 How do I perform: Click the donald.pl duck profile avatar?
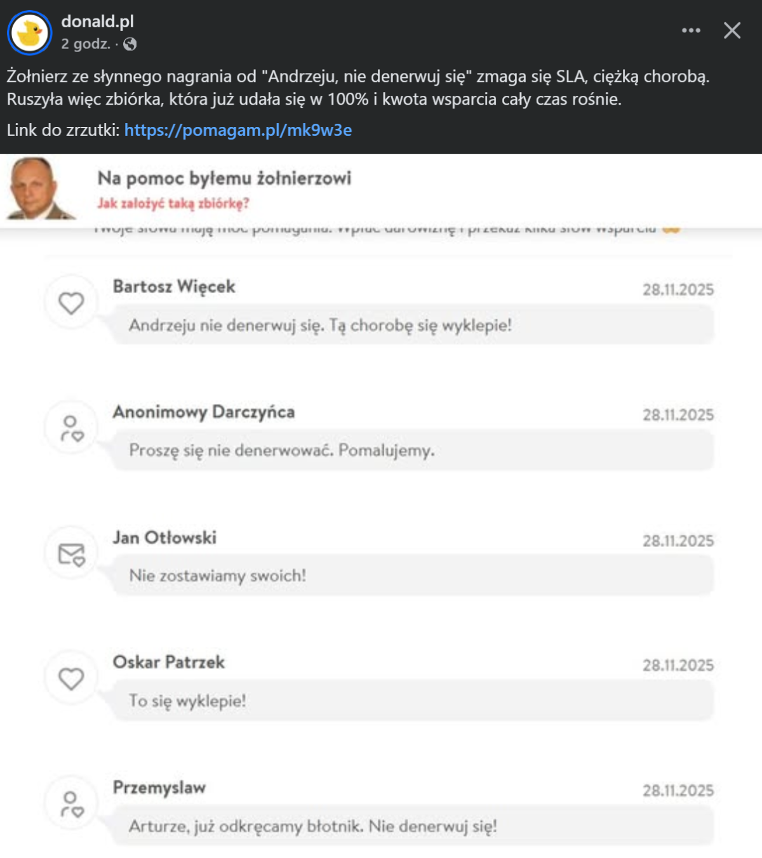29,33
